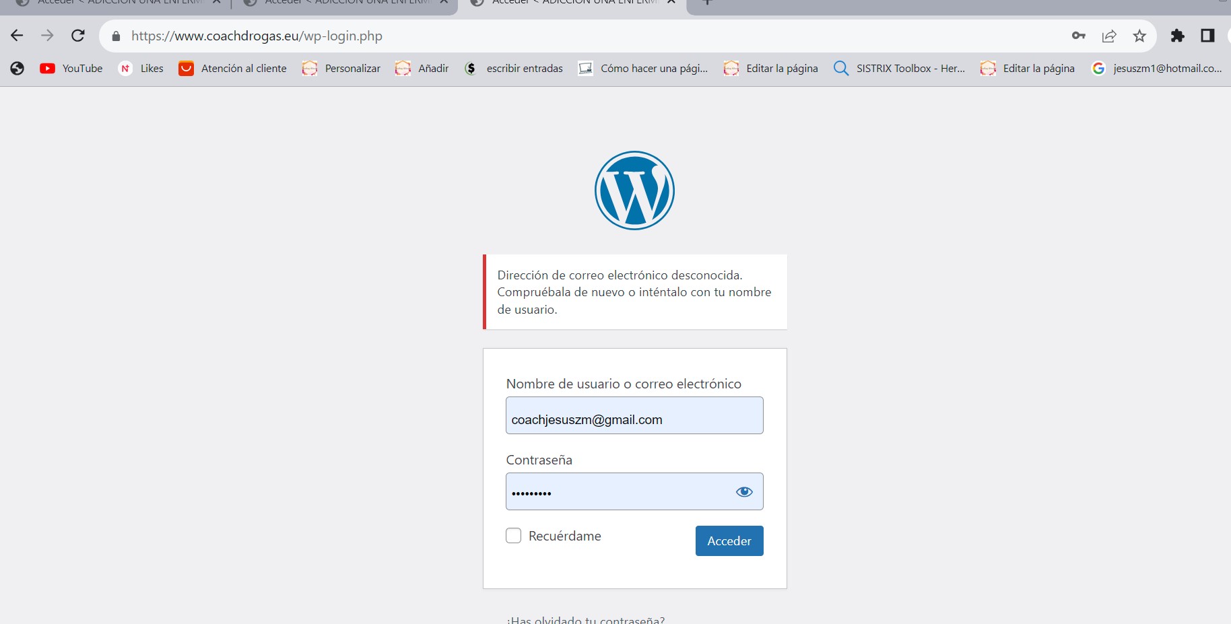This screenshot has height=624, width=1231.
Task: Check the Recuérdame checkbox
Action: [x=514, y=536]
